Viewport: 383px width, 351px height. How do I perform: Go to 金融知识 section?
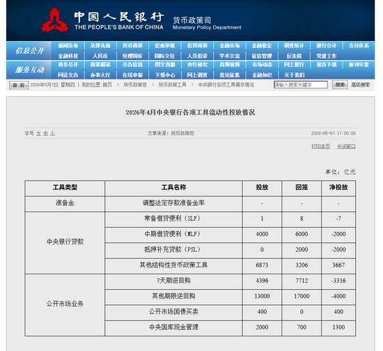pos(262,75)
